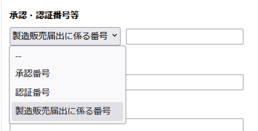Viewport: 258px width, 131px height.
Task: Click the chevron arrow on the number-type dropdown
Action: pos(115,36)
